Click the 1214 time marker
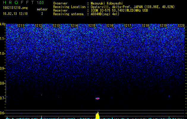Image resolution: width=187 pixels, height=119 pixels. tap(74, 26)
